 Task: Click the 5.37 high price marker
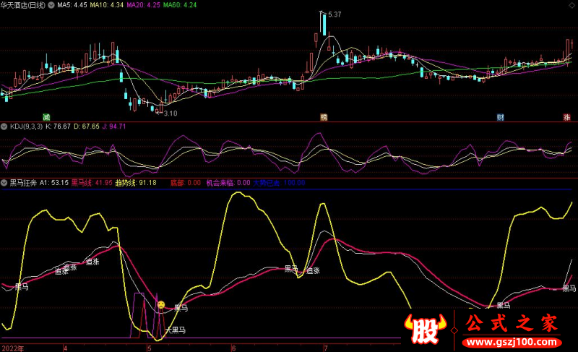(x=335, y=14)
